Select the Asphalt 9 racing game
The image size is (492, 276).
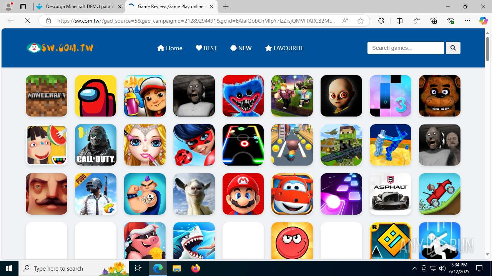391,194
